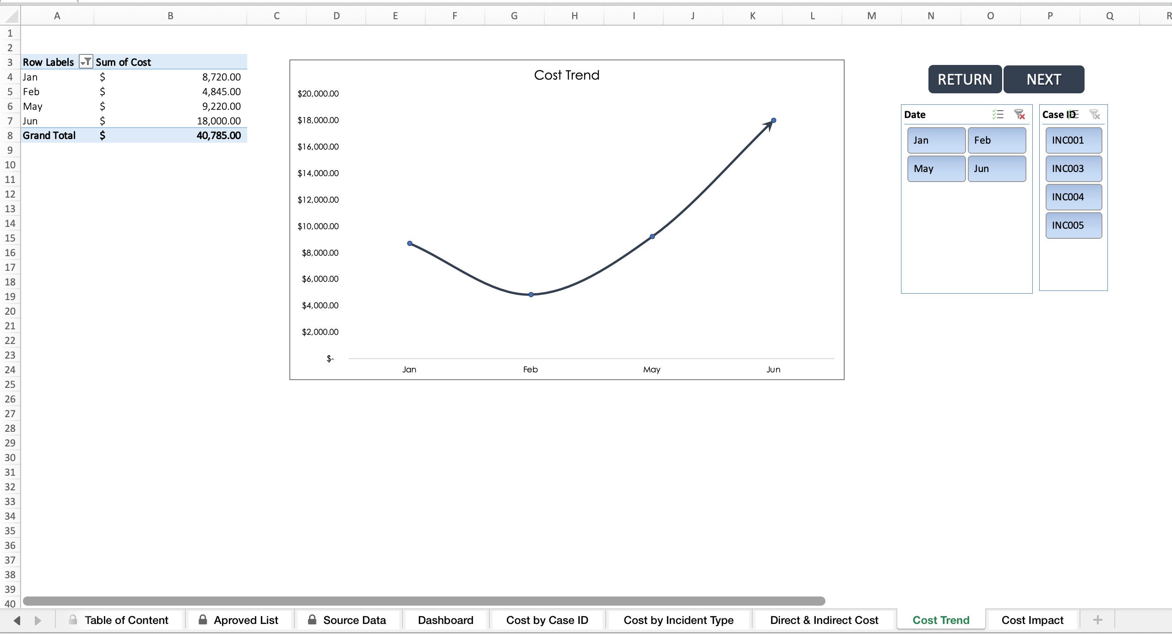1172x634 pixels.
Task: Click the multi-select icon on the Date slicer
Action: point(997,114)
